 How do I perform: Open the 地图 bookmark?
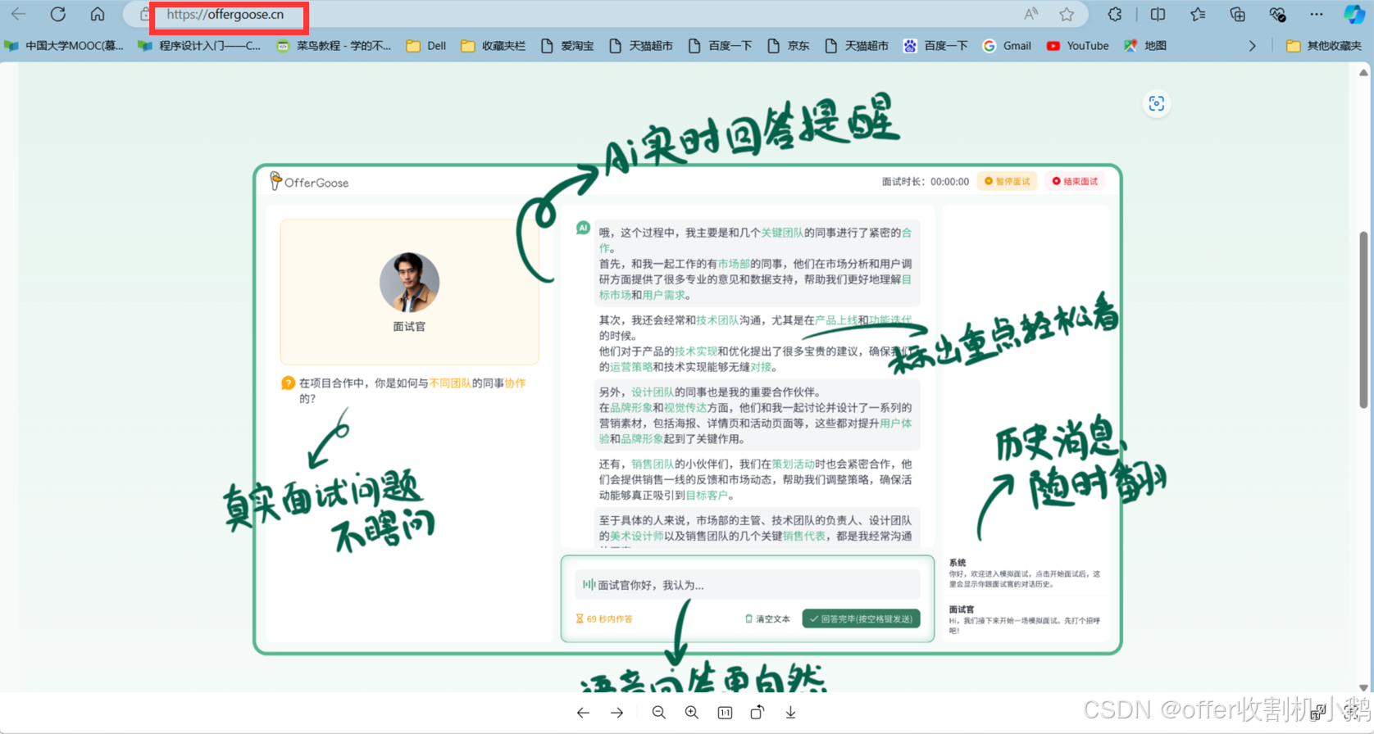[1144, 46]
